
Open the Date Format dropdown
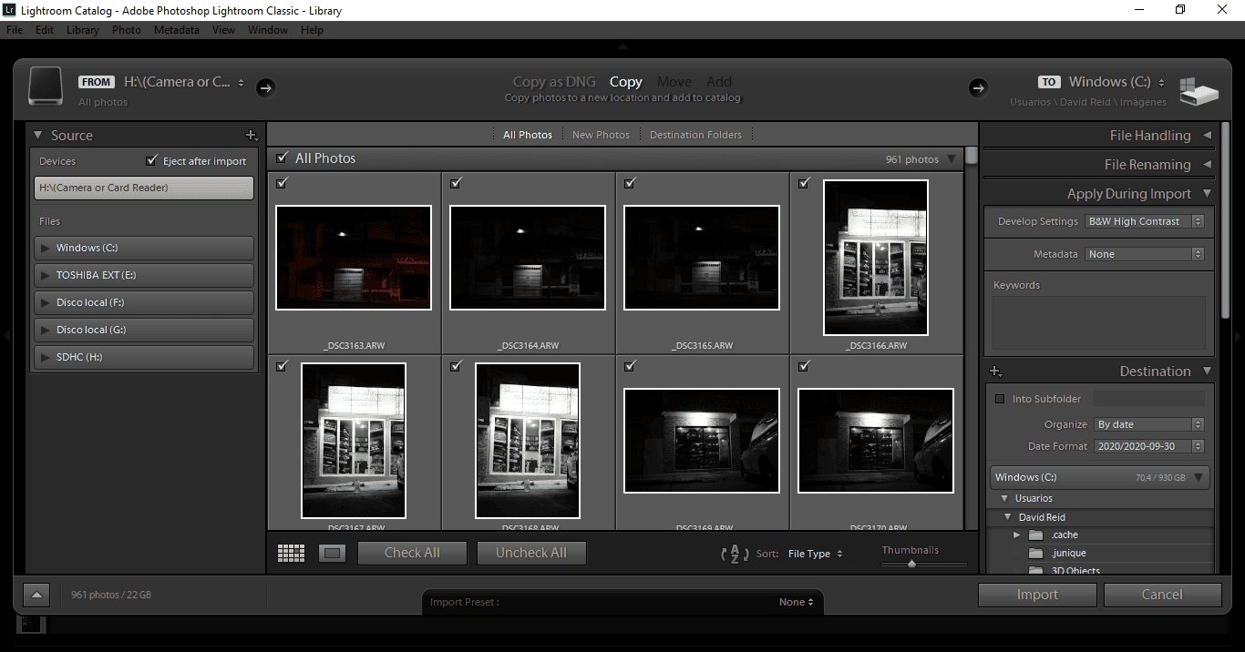click(x=1149, y=446)
